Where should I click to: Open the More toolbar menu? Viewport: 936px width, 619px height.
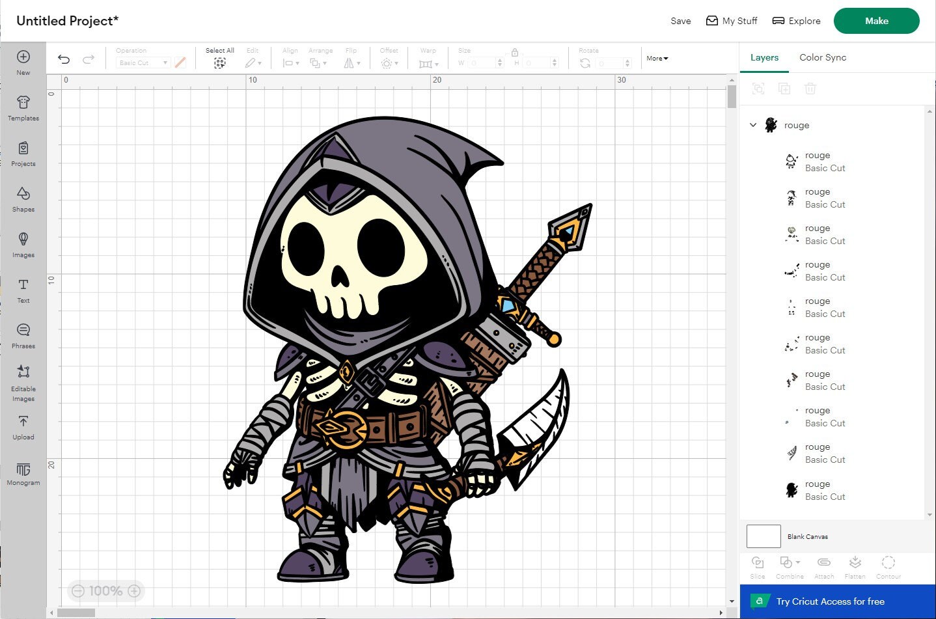tap(657, 58)
